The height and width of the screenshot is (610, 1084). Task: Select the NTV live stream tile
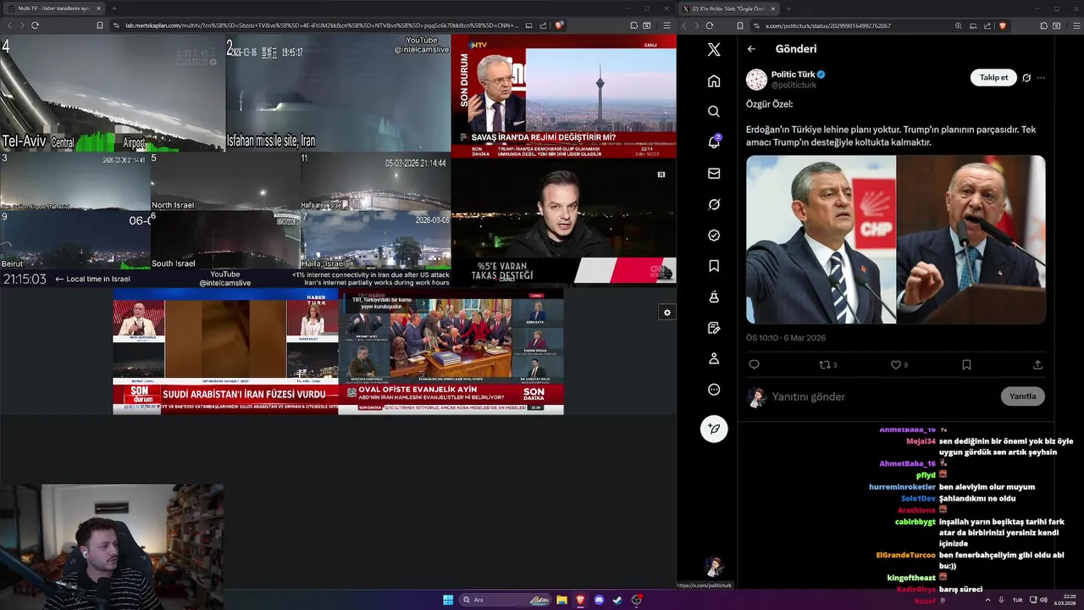point(564,96)
